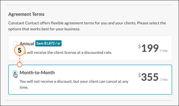Image resolution: width=179 pixels, height=106 pixels.
Task: Click the / mo label after 199
Action: [x=164, y=50]
